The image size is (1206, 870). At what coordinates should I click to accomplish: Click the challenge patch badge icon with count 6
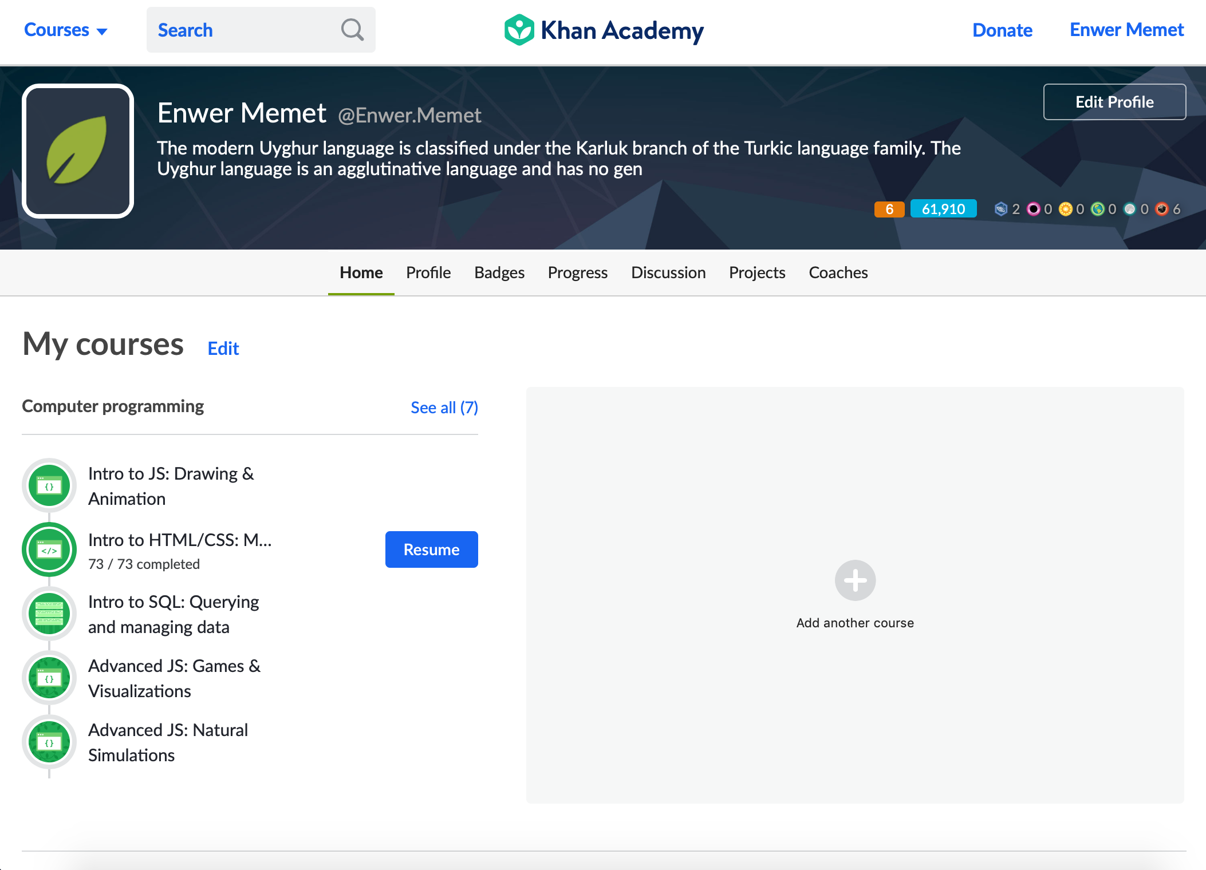(1162, 209)
